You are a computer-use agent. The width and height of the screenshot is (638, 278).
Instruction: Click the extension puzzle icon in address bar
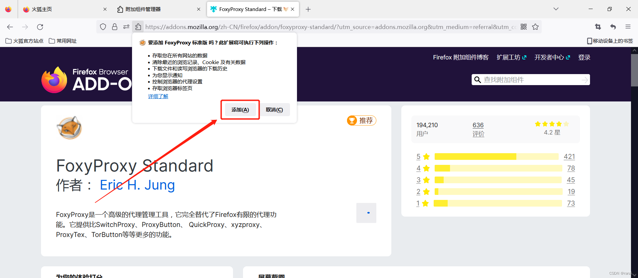tap(138, 27)
